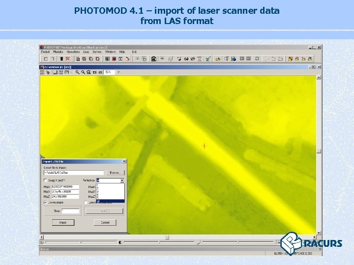
Task: Open the Modules menu
Action: [58, 52]
